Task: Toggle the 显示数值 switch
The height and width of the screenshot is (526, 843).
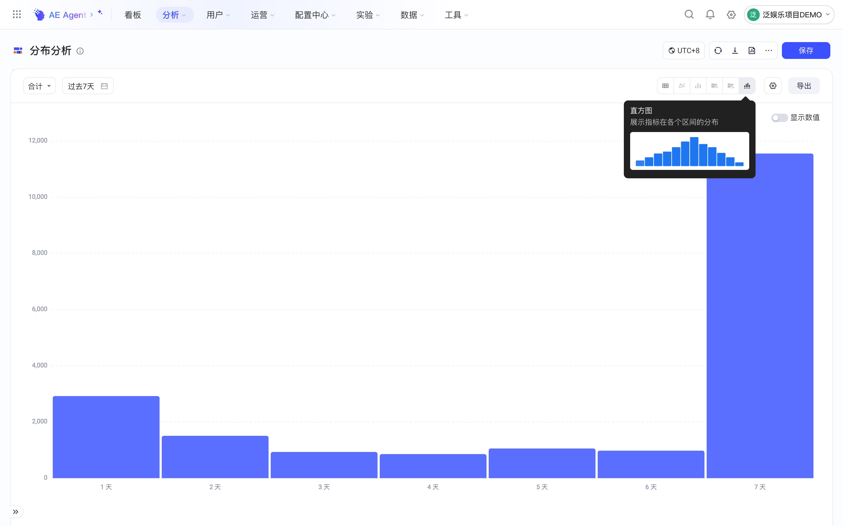Action: pos(779,118)
